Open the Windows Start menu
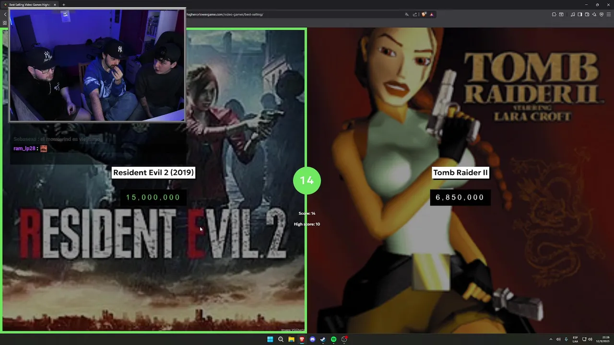The height and width of the screenshot is (345, 614). point(270,339)
